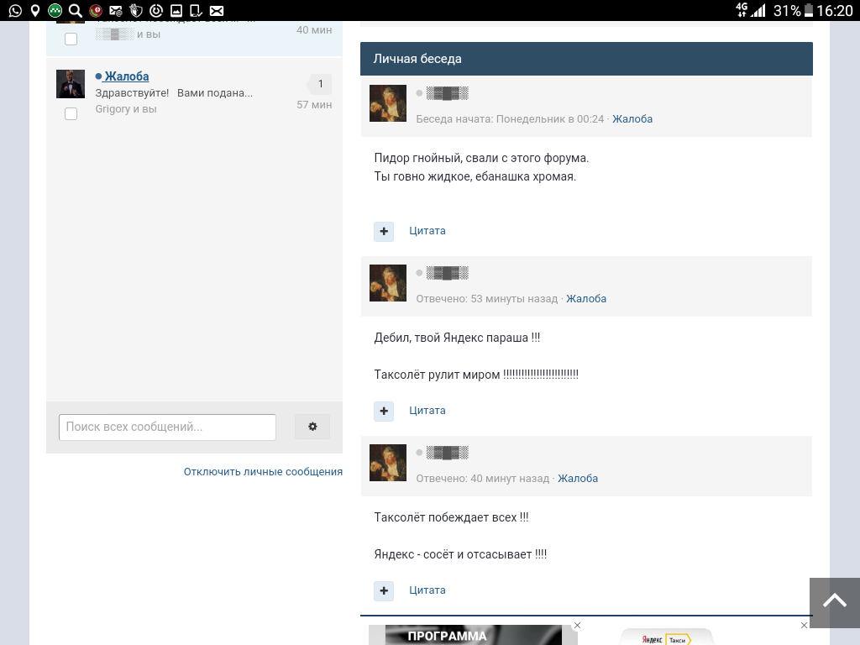
Task: Click Отключить личные сообщения link
Action: [263, 472]
